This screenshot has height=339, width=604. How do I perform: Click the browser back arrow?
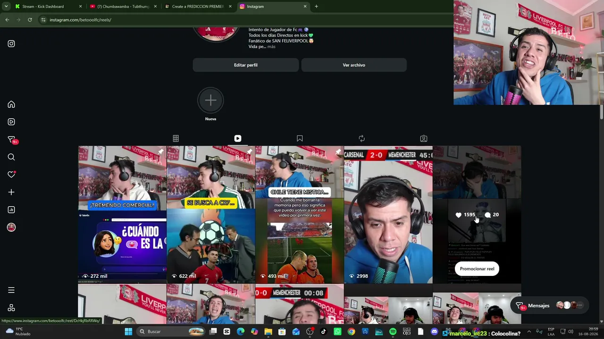click(x=7, y=20)
